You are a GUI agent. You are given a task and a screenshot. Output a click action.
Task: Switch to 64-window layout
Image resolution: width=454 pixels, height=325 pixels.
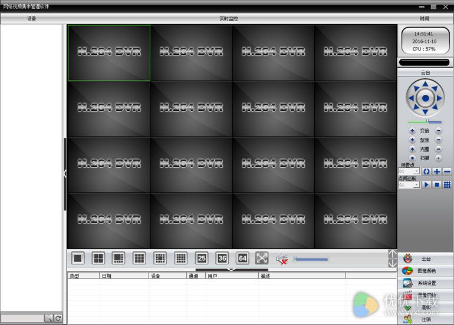coord(243,258)
